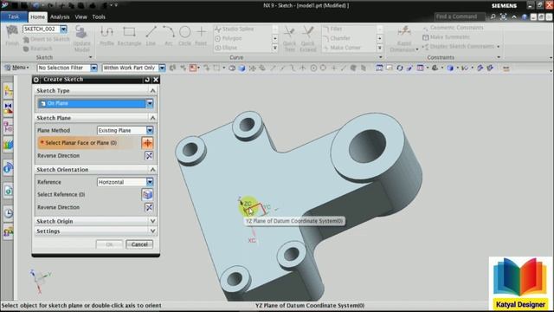Click the Select Reference cube icon
Viewport: 554px width, 312px height.
click(147, 194)
